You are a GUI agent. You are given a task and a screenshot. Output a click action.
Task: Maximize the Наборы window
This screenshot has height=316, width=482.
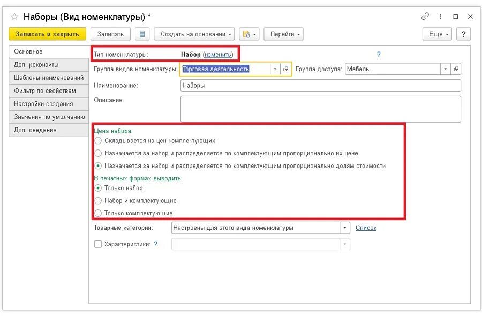pyautogui.click(x=456, y=17)
